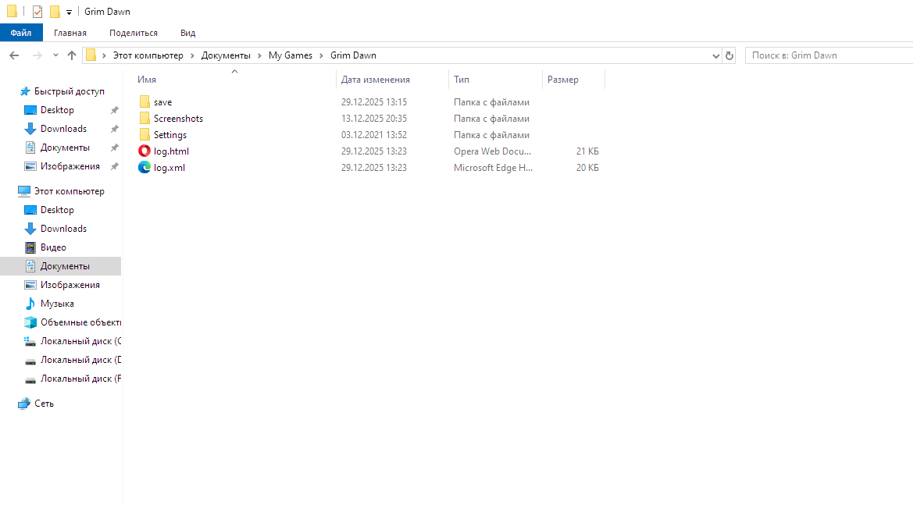The width and height of the screenshot is (913, 505).
Task: Click the 21 КБ size cell
Action: pos(587,151)
